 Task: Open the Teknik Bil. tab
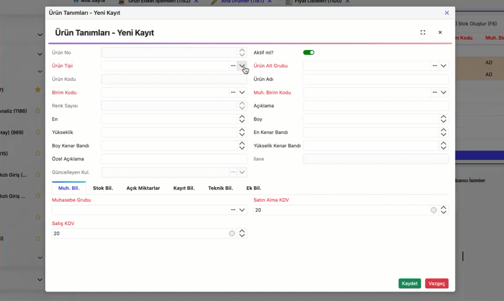(220, 188)
